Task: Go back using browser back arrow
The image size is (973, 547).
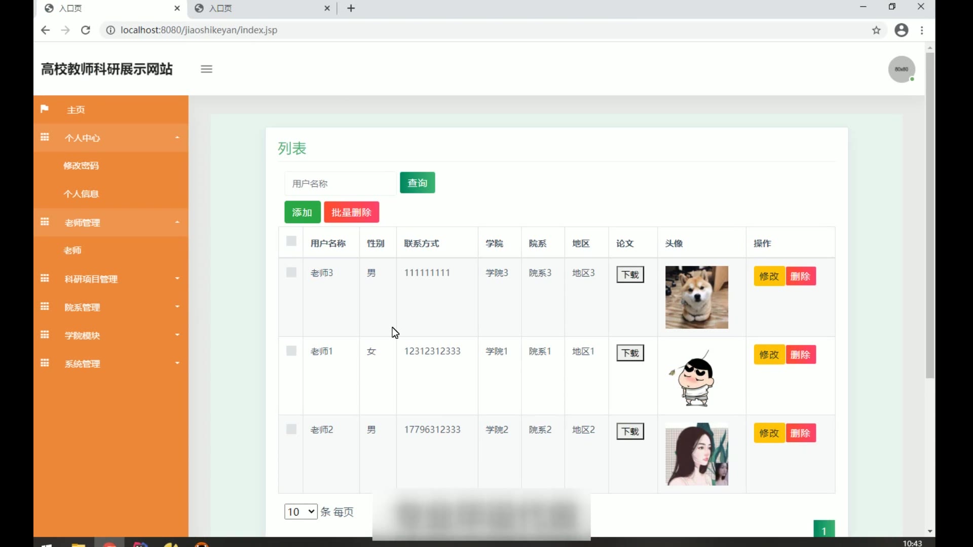Action: tap(45, 30)
